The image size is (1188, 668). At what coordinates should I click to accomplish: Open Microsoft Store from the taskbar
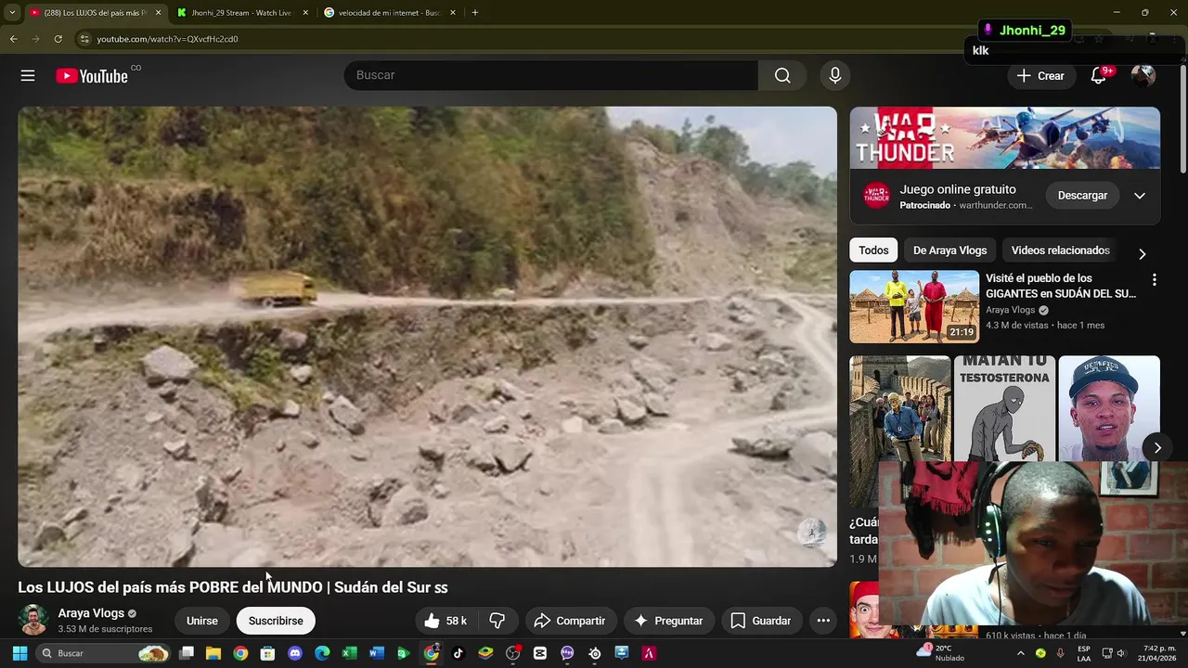tap(267, 653)
